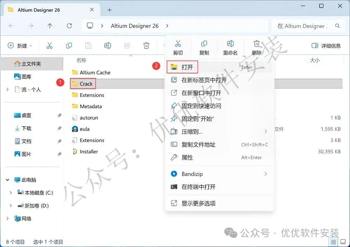Screen dimensions: 350x247
Task: Open the Bandizip submenu
Action: 219,174
